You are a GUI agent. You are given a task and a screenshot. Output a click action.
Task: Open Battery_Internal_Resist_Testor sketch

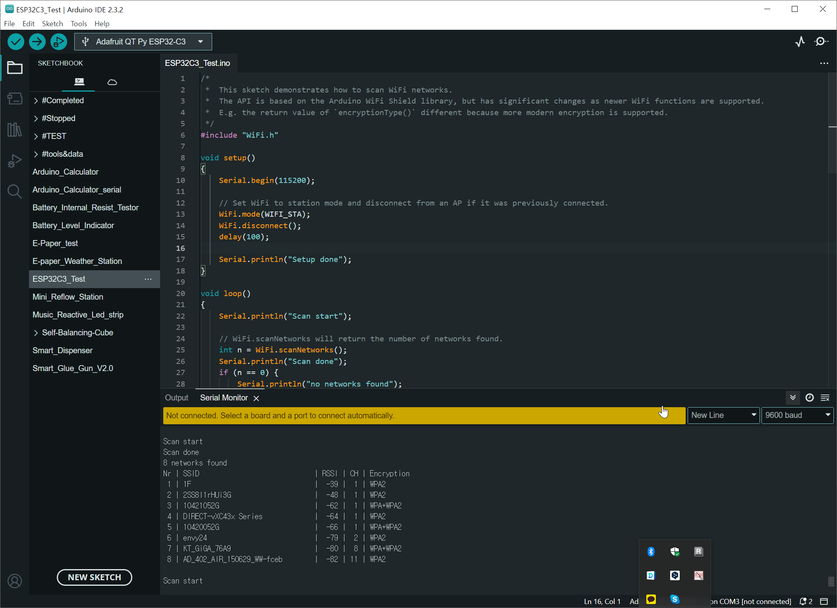95,208
